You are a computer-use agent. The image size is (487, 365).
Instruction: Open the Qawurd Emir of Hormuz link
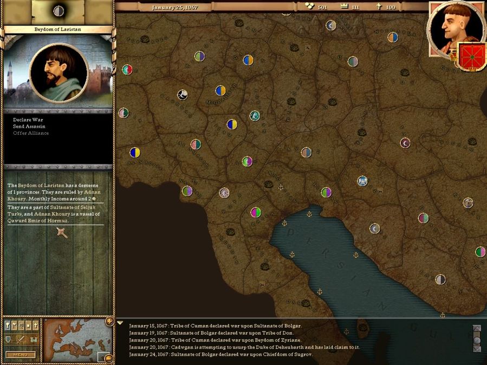(37, 221)
